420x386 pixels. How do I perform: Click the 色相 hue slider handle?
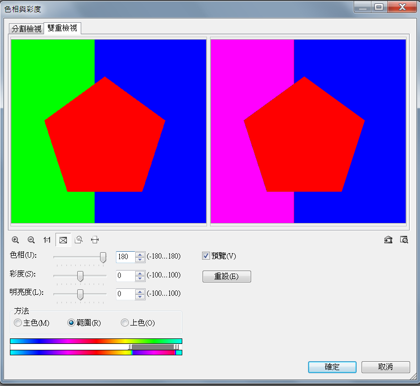(103, 257)
